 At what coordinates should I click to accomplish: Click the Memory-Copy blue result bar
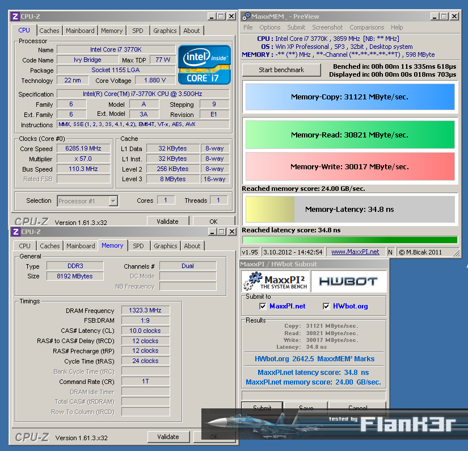350,97
